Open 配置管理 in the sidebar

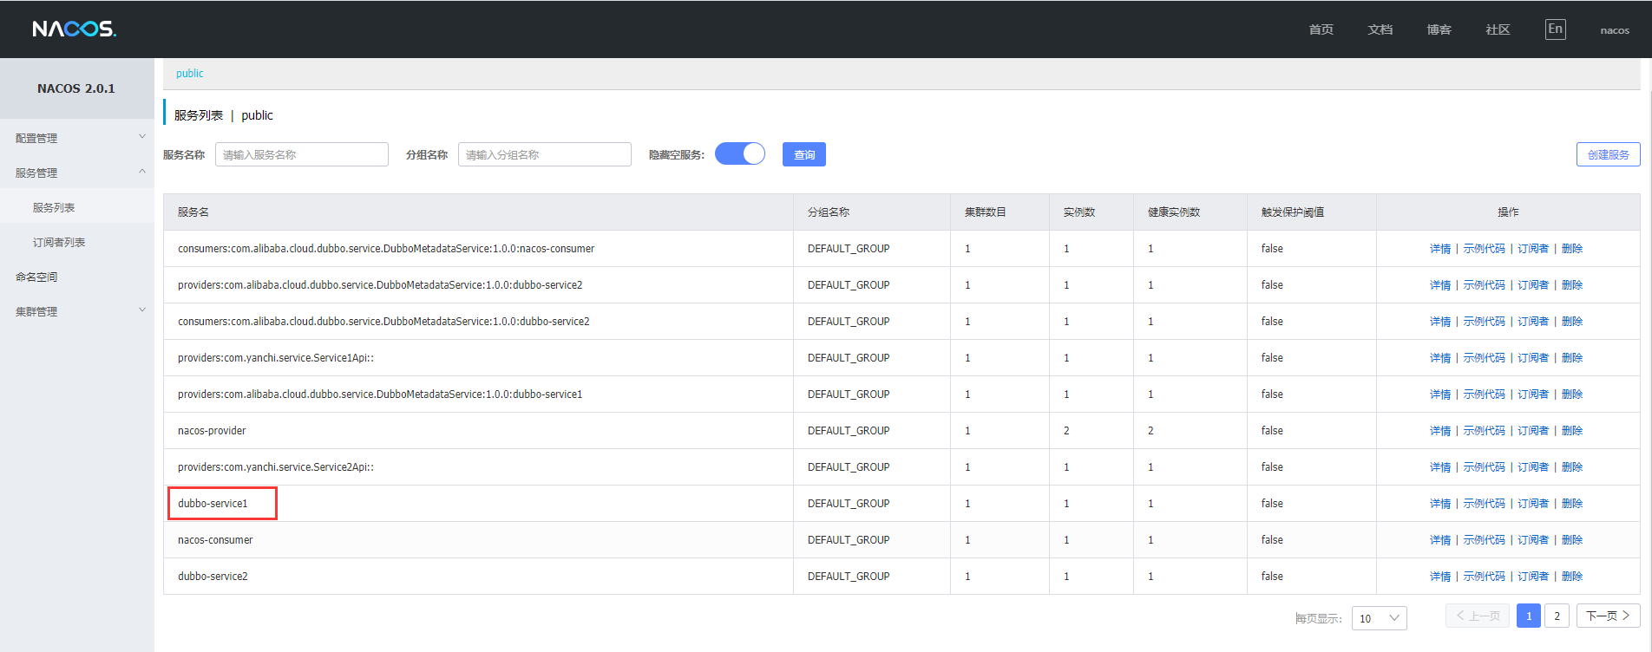tap(36, 138)
